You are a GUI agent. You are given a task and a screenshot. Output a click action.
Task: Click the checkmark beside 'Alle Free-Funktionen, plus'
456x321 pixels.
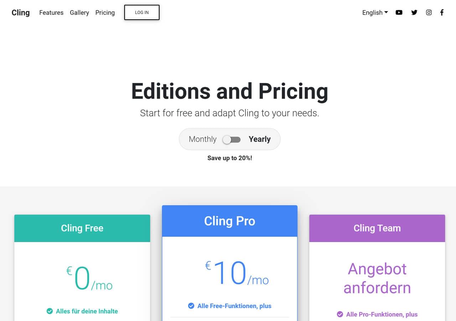point(191,306)
